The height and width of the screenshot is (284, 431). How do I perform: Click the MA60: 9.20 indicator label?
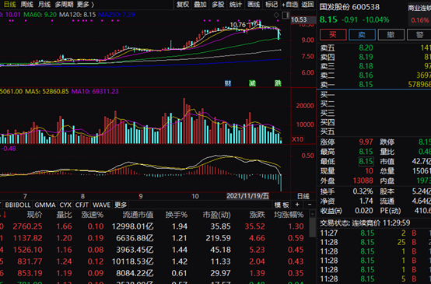click(x=40, y=14)
